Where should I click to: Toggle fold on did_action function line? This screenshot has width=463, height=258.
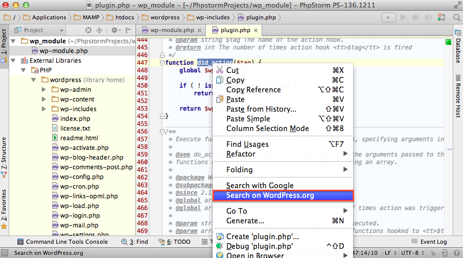(162, 63)
